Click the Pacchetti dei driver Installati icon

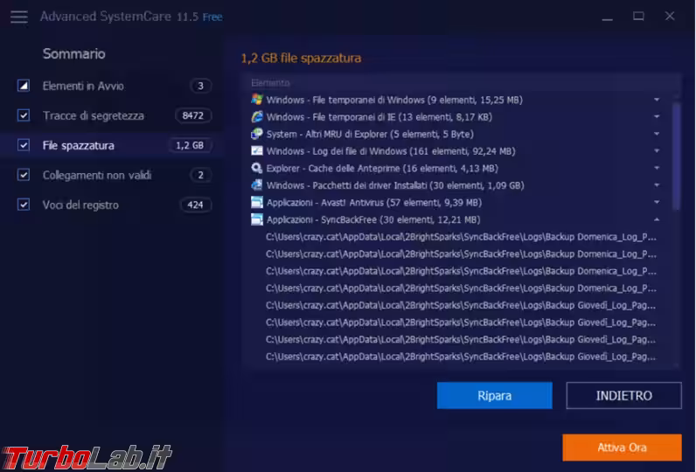pyautogui.click(x=257, y=185)
